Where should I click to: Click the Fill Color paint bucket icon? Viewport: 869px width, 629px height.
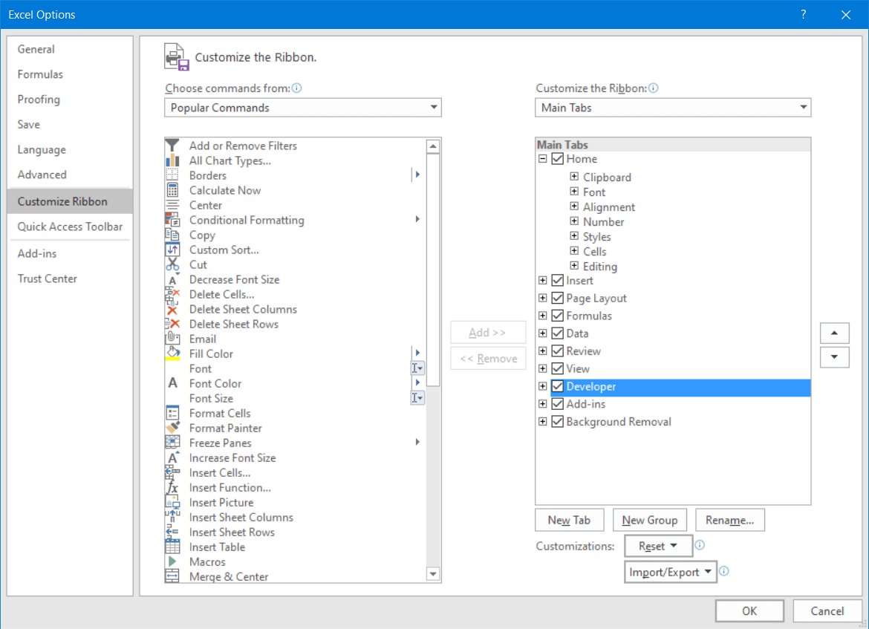pyautogui.click(x=172, y=353)
